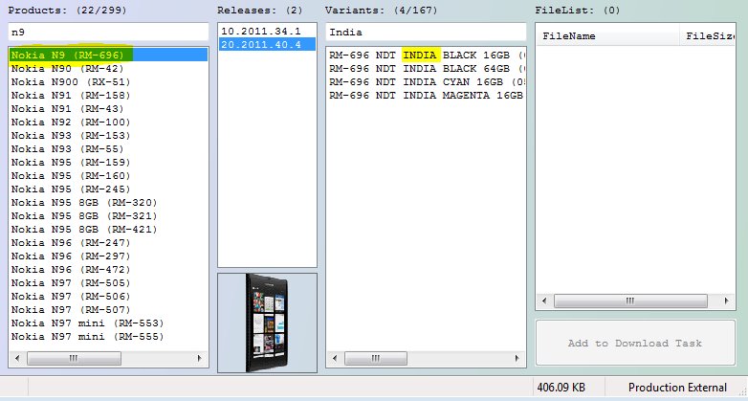Image resolution: width=748 pixels, height=401 pixels.
Task: Select variant RM-696 NDT INDIA CYAN 16GB
Action: [x=426, y=81]
